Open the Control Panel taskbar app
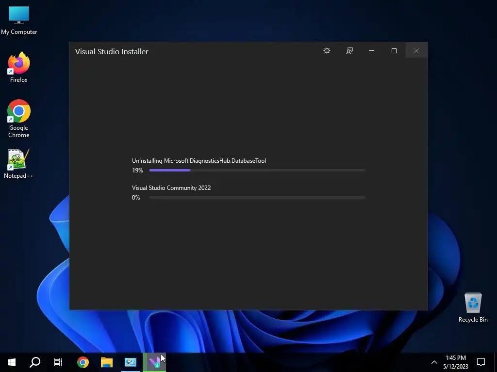 click(x=131, y=362)
